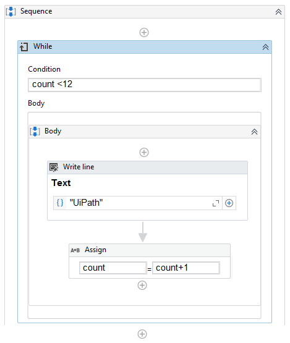
Task: Click the While loop activity icon
Action: [x=24, y=46]
